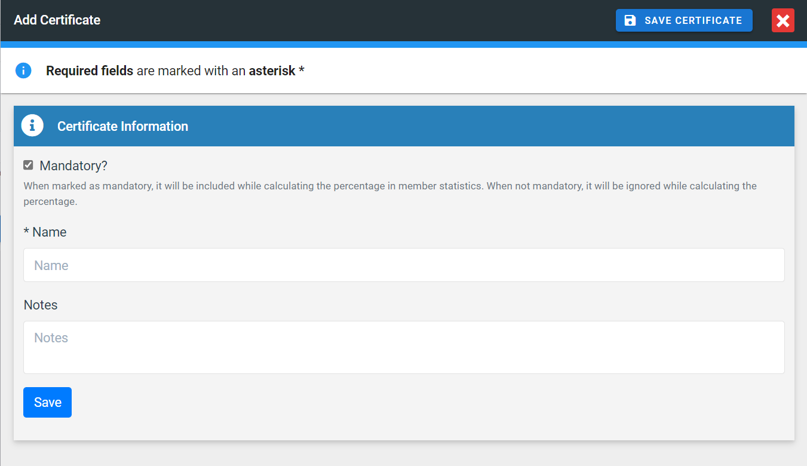This screenshot has height=466, width=807.
Task: Click empty panel area right of Save button
Action: 418,402
